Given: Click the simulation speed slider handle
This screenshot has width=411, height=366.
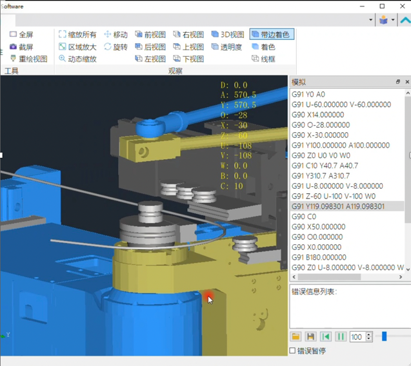Looking at the screenshot, I should coord(384,336).
